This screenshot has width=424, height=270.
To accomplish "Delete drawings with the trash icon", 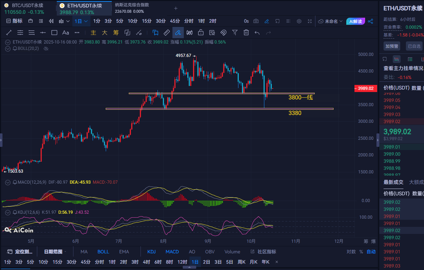I will click(246, 33).
